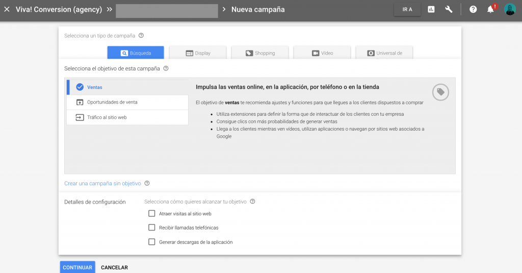The width and height of the screenshot is (522, 273).
Task: Click the Shopping tag icon
Action: pos(249,53)
